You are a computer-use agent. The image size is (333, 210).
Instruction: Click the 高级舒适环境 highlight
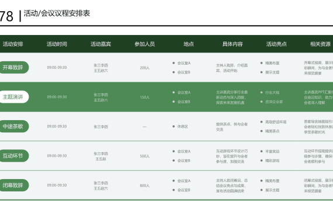[276, 122]
